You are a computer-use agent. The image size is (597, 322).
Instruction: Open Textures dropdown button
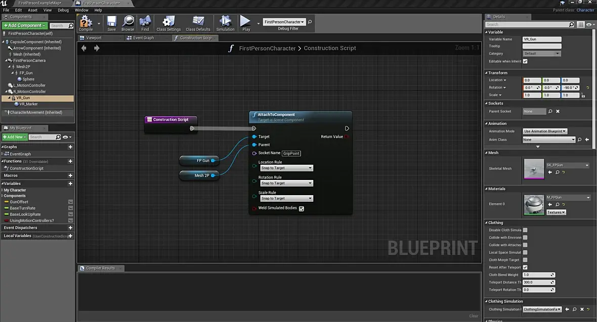(x=556, y=212)
